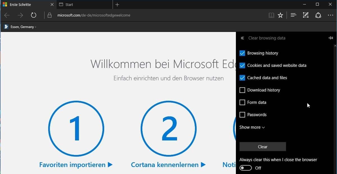Image resolution: width=337 pixels, height=174 pixels.
Task: Share the current page
Action: [318, 15]
